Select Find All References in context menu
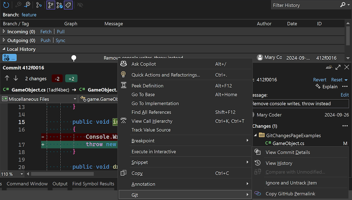Image resolution: width=352 pixels, height=200 pixels. pyautogui.click(x=151, y=112)
